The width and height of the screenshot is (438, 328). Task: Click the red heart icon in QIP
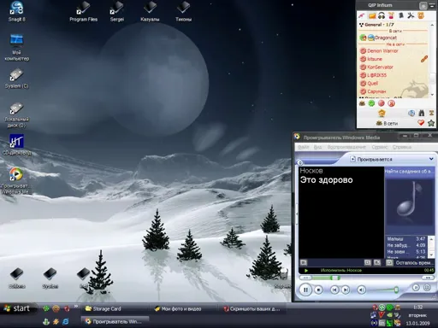pos(421,123)
